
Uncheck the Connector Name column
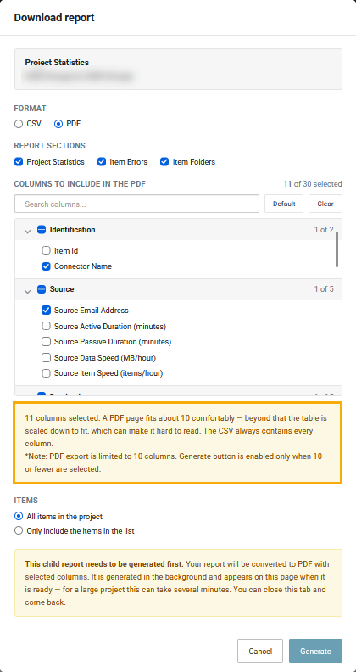pyautogui.click(x=46, y=266)
